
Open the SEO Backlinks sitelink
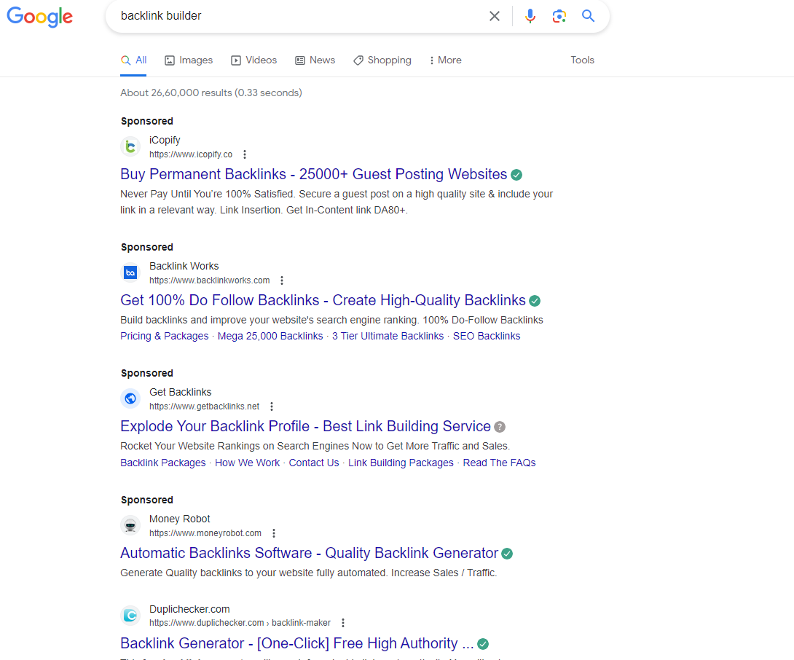(x=486, y=337)
